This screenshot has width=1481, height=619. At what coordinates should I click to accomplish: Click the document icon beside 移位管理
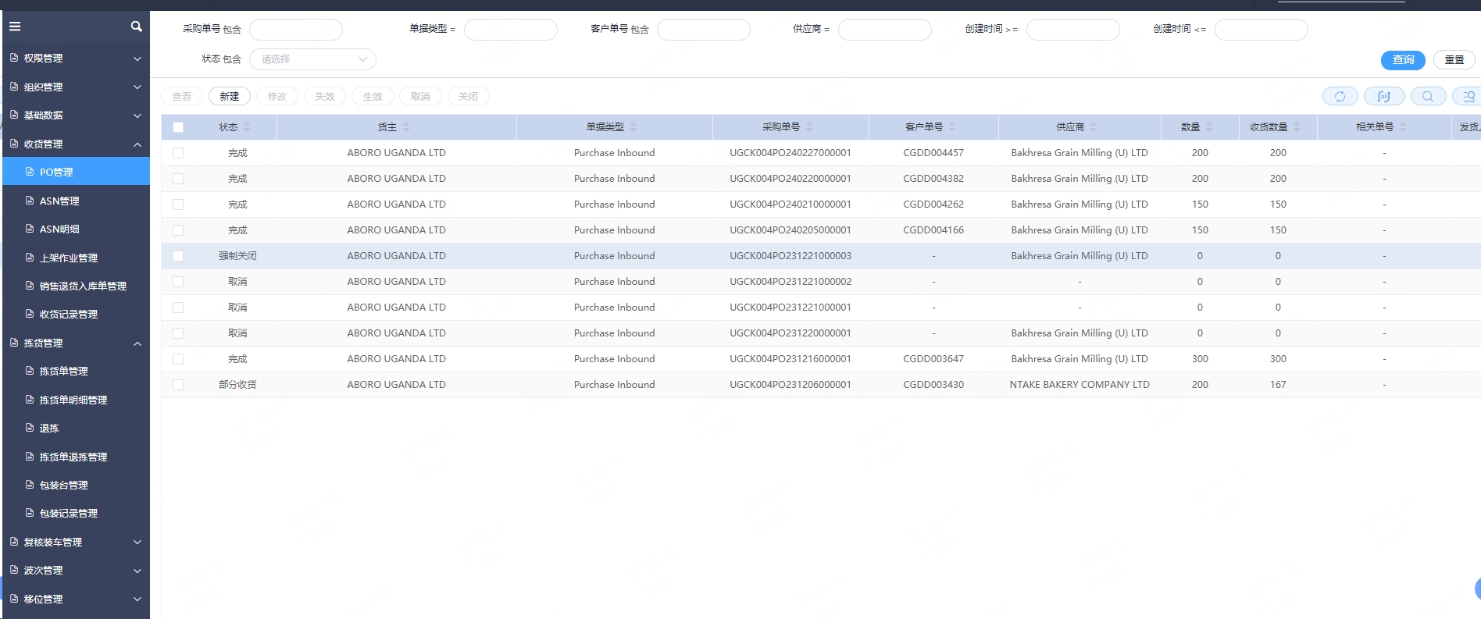[x=14, y=599]
